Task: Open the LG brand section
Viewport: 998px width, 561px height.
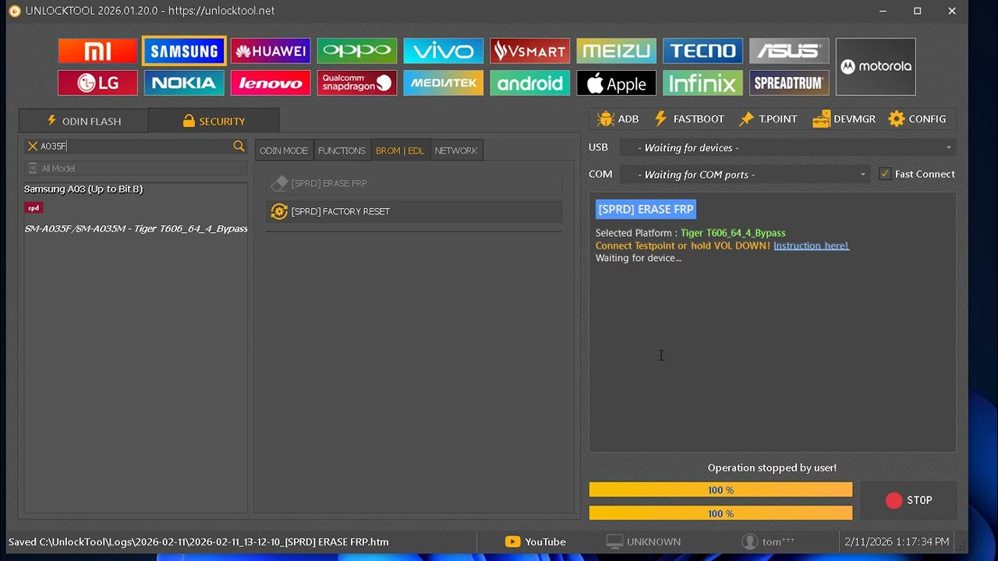Action: pyautogui.click(x=97, y=83)
